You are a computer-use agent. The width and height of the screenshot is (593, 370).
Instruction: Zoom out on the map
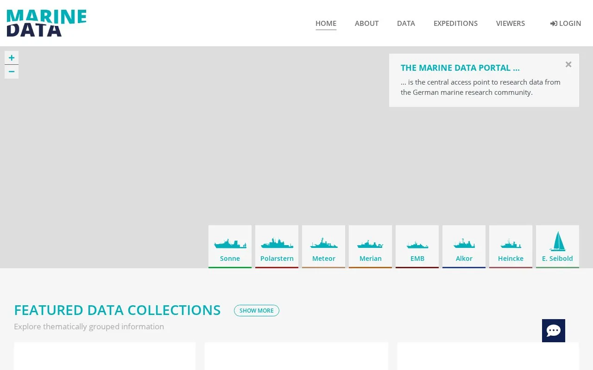[12, 72]
